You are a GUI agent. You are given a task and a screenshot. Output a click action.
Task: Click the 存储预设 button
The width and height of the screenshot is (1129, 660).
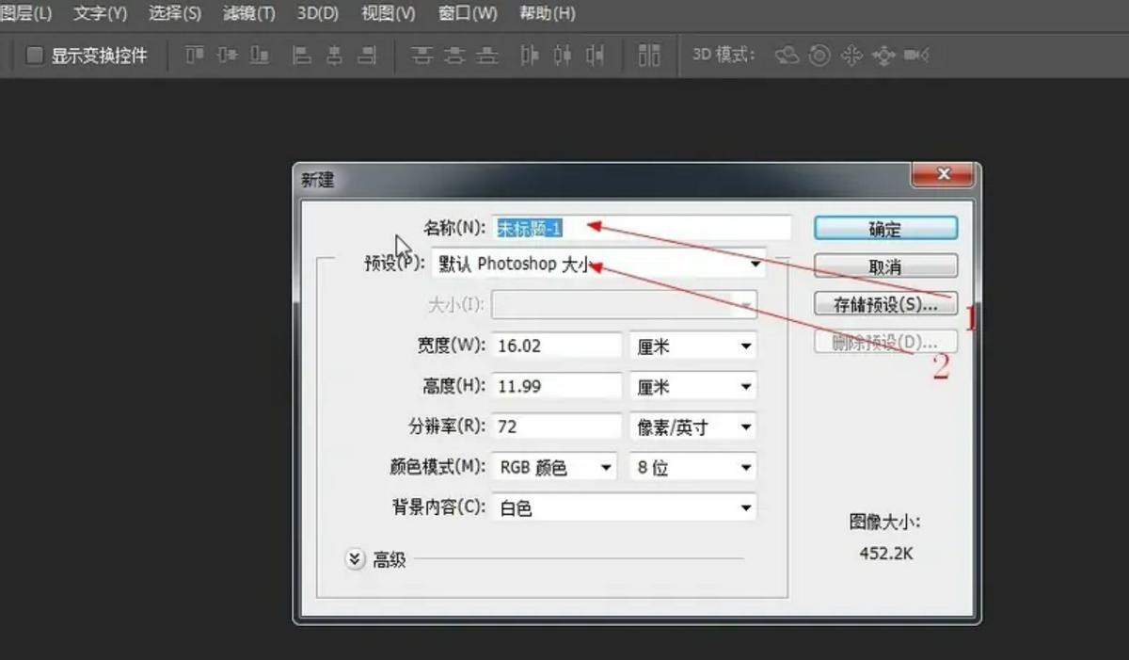coord(884,303)
